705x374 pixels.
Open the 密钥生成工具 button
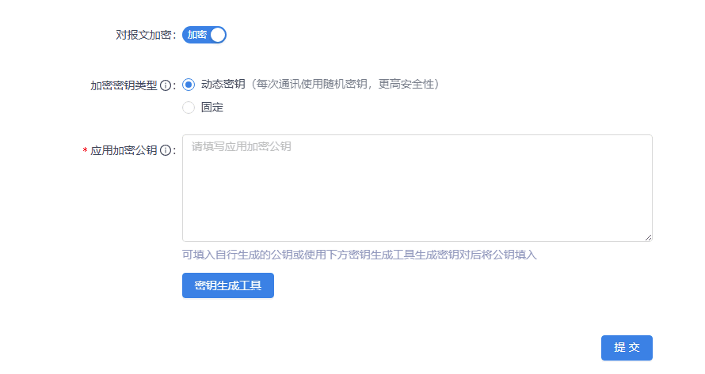[x=228, y=285]
